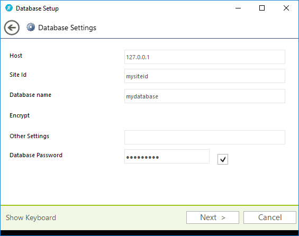The image size is (299, 236).
Task: Click the Other Settings label
Action: click(x=29, y=136)
